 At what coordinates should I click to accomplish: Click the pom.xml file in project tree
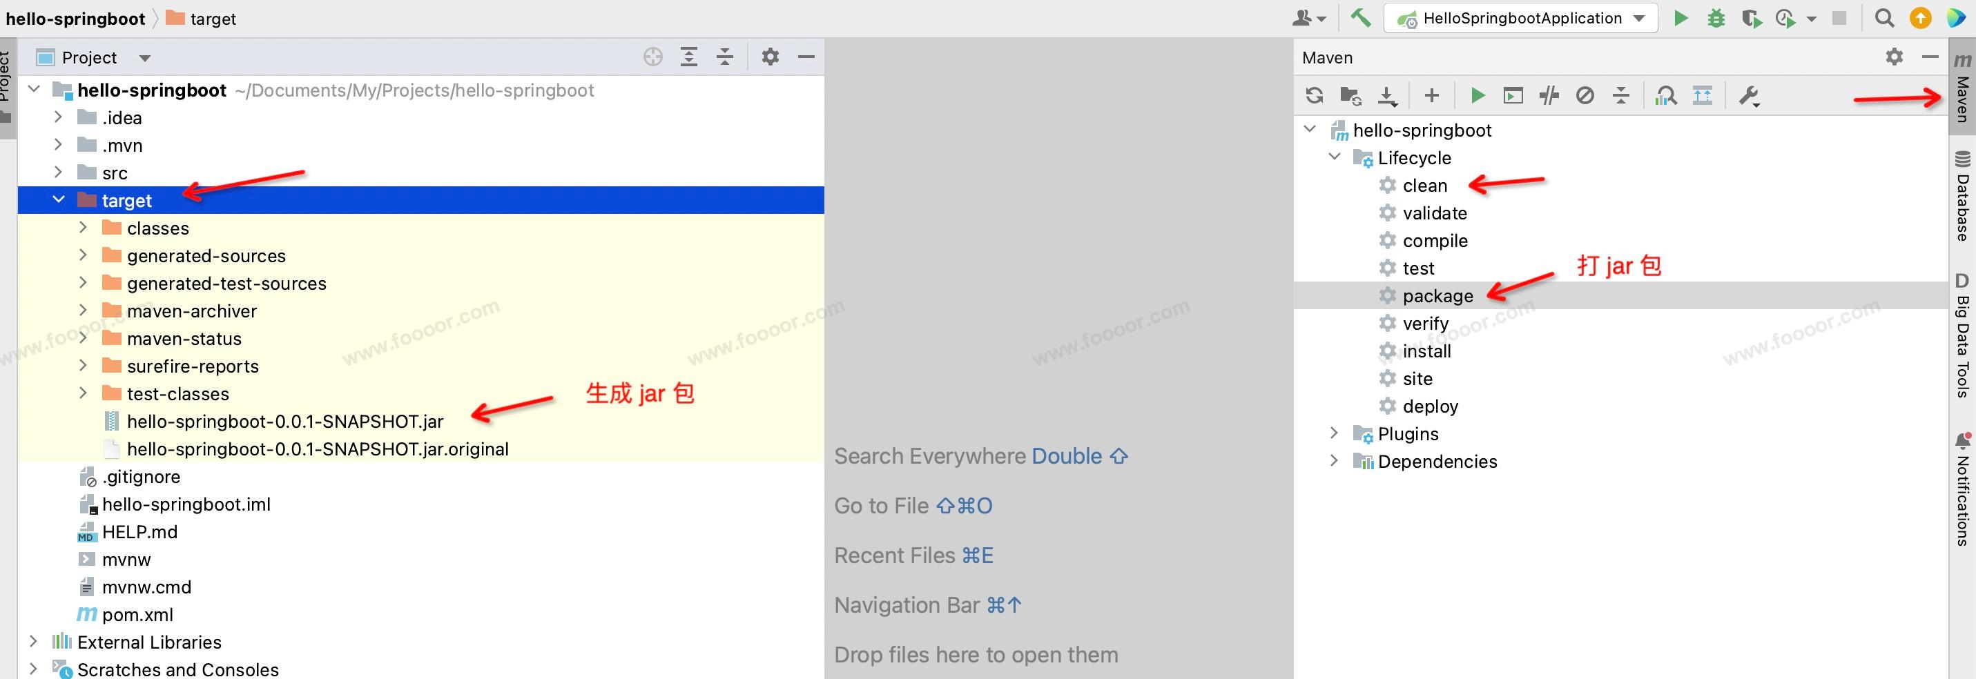coord(137,615)
